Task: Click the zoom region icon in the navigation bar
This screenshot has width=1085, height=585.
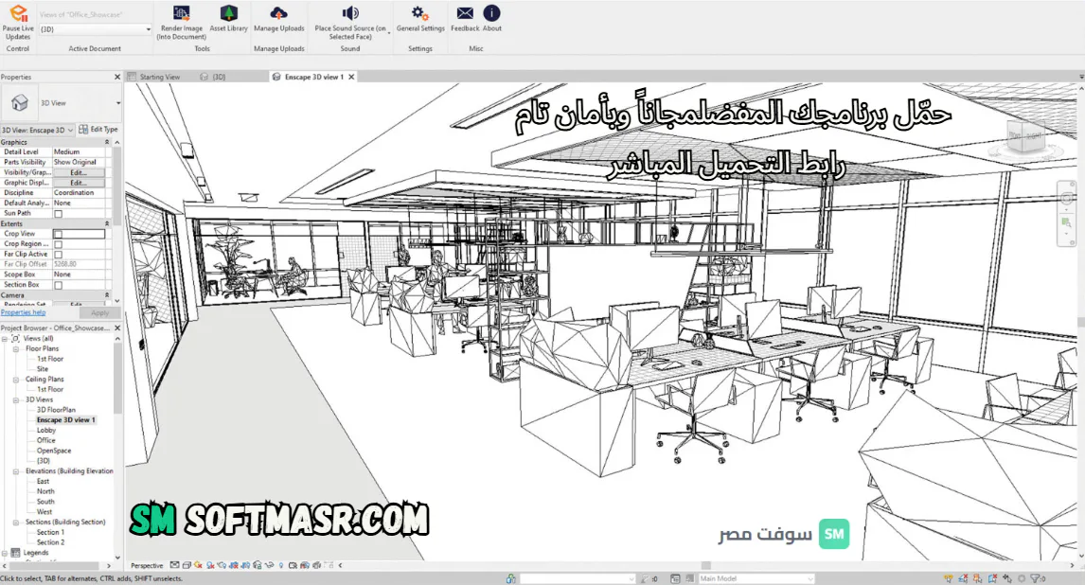Action: coord(1066,222)
